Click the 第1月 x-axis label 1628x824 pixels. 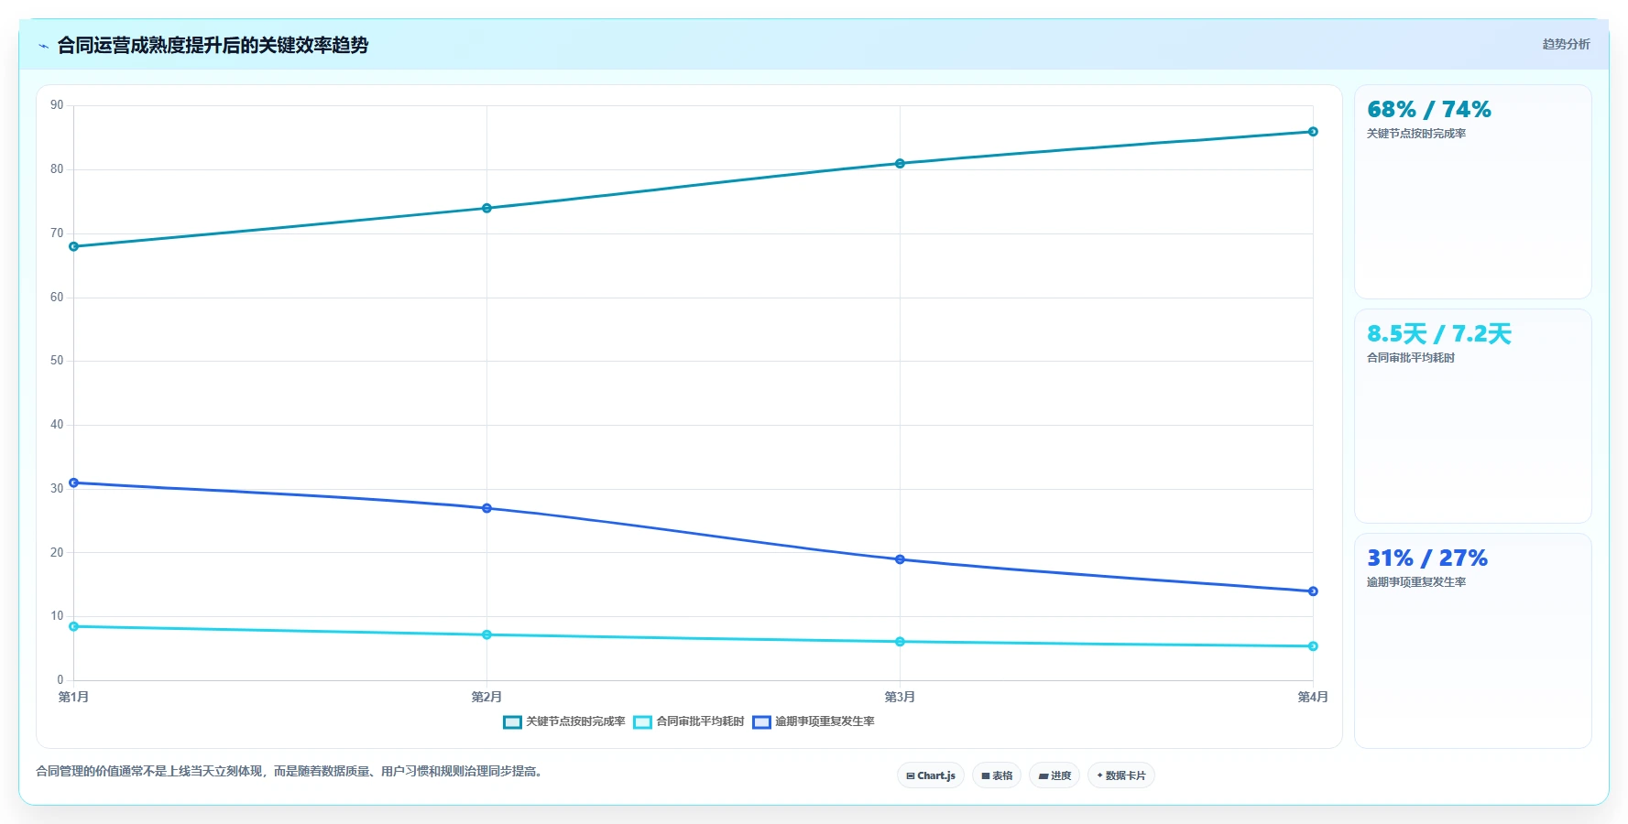[73, 697]
